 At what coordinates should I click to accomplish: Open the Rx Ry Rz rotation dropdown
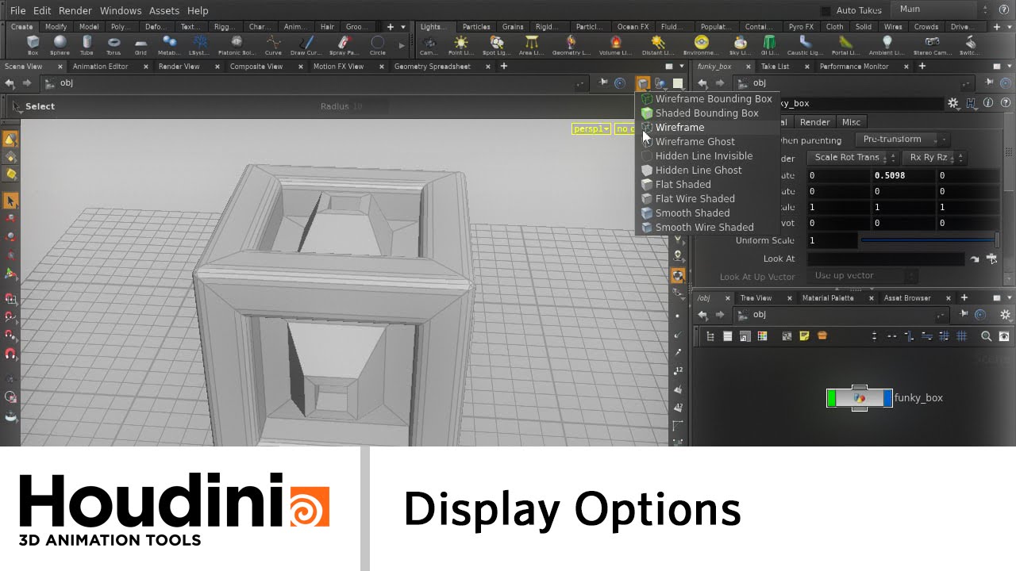coord(933,158)
